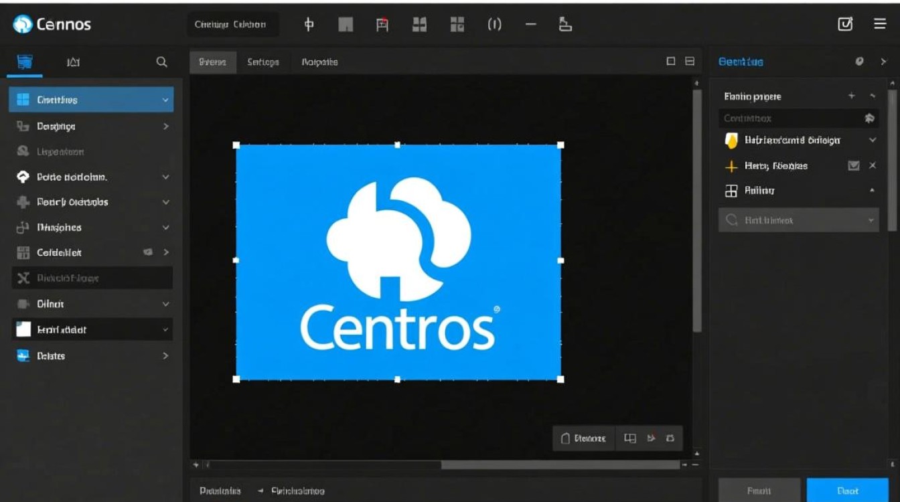Add an item with the right panel plus icon
This screenshot has height=502, width=900.
coord(852,96)
